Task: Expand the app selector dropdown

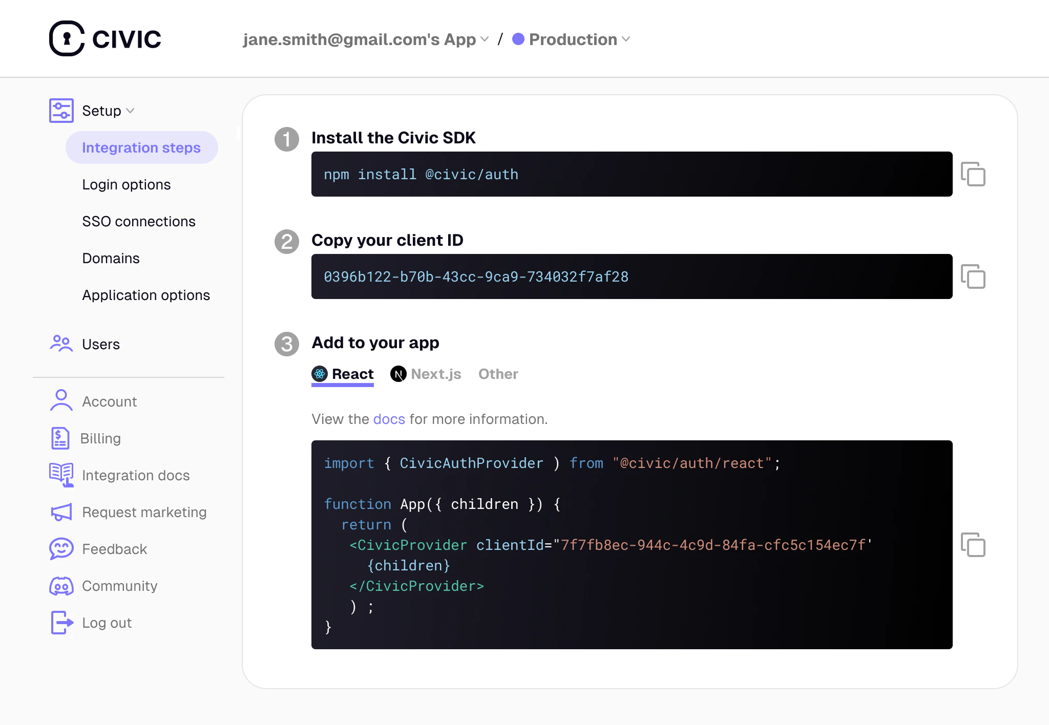Action: [x=366, y=39]
